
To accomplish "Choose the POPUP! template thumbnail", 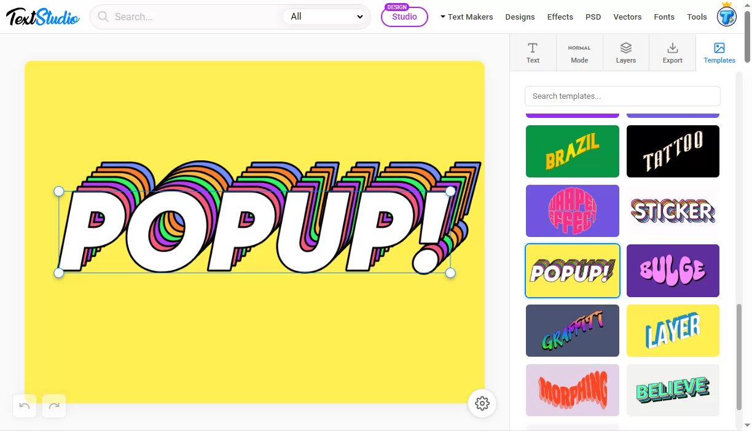I will tap(573, 271).
